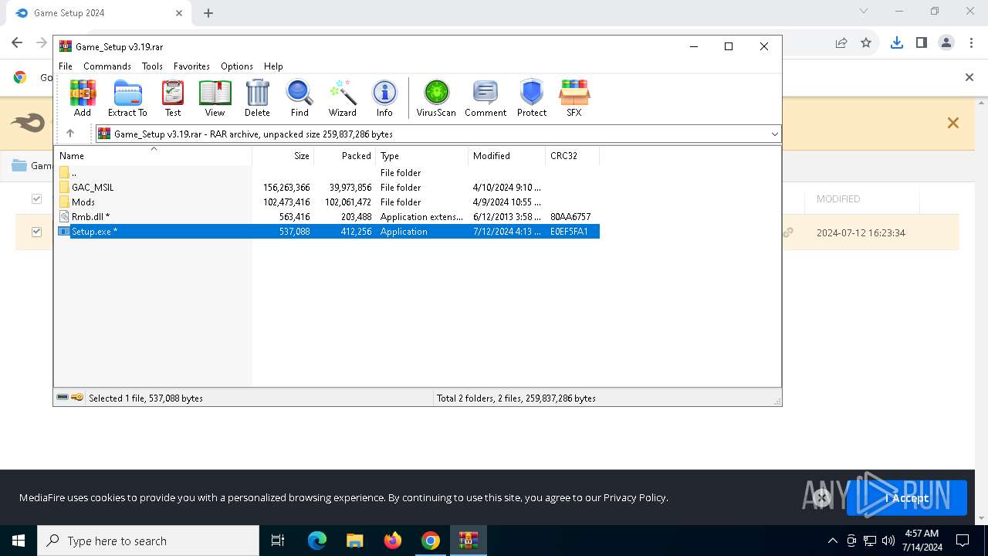Open the File menu
This screenshot has width=988, height=556.
[66, 66]
